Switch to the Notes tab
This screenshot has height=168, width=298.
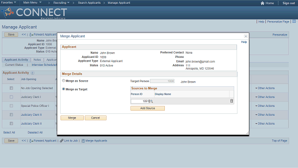point(37,60)
